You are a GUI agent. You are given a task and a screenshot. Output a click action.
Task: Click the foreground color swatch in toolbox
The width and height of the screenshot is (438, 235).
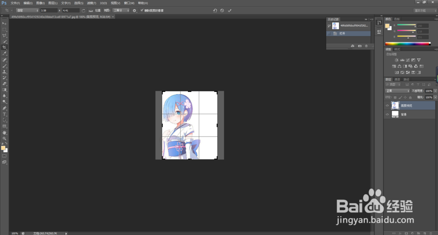[3, 148]
